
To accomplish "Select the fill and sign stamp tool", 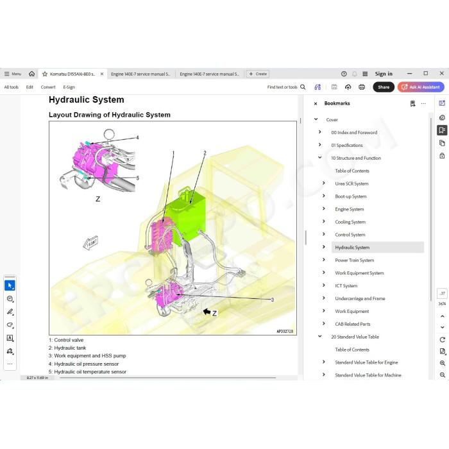I will click(10, 351).
